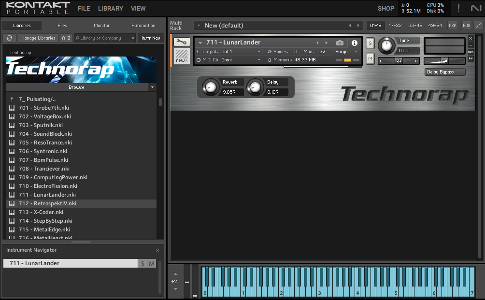
Task: Click the exclamation warning icon
Action: pyautogui.click(x=458, y=8)
